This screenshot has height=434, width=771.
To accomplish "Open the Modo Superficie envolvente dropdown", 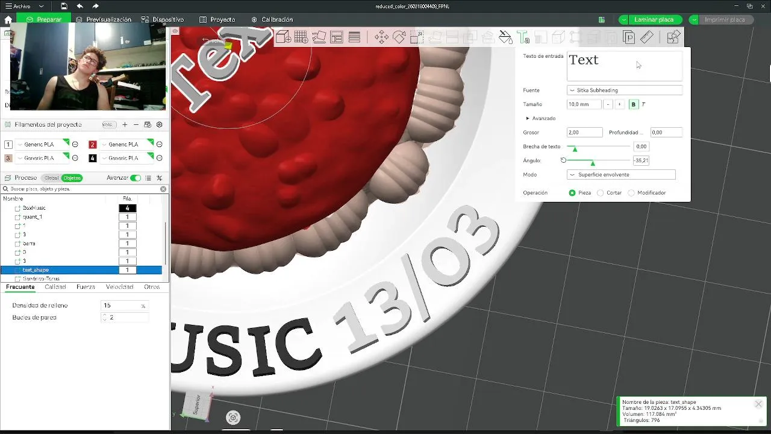I will 621,175.
